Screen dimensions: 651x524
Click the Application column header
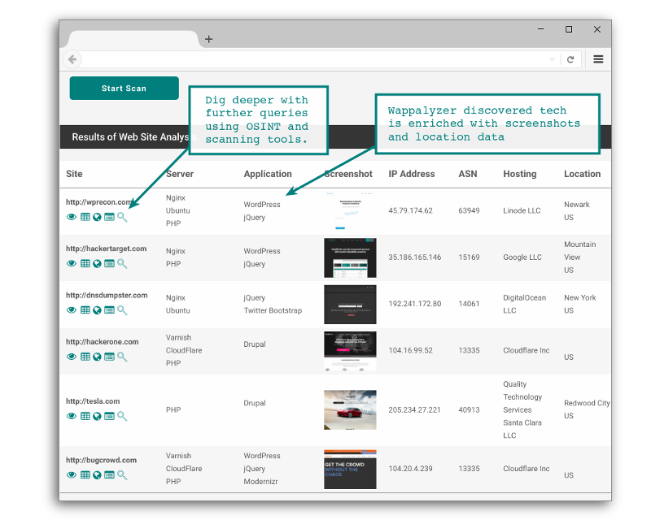coord(268,174)
